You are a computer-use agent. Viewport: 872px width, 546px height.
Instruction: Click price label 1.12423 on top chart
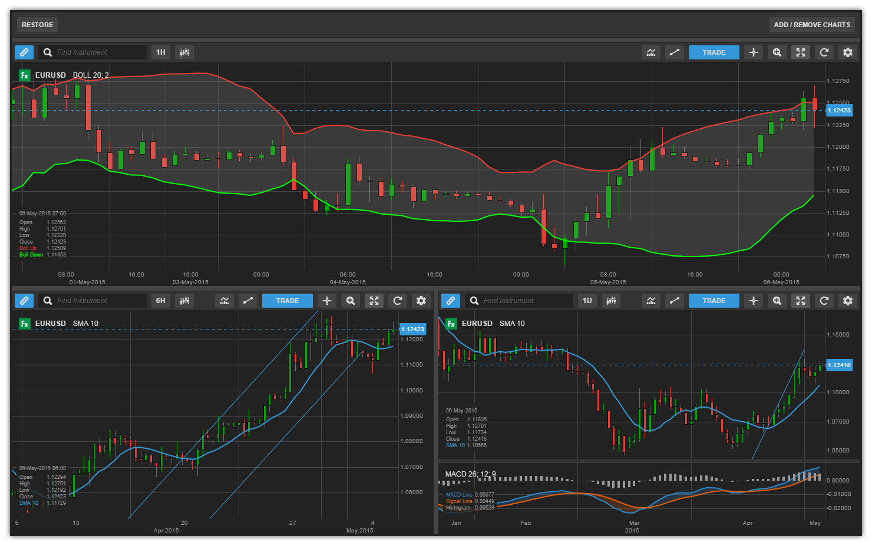pyautogui.click(x=839, y=110)
